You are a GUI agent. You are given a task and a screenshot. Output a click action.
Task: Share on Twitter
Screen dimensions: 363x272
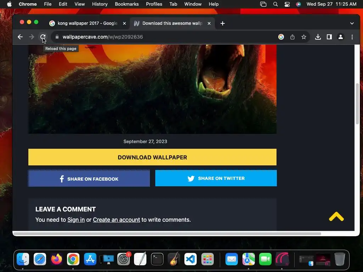(216, 178)
